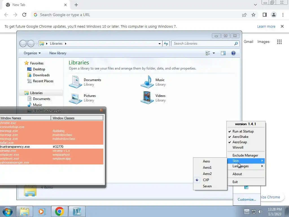Click Chrome forward arrow
This screenshot has width=289, height=217.
(x=15, y=15)
